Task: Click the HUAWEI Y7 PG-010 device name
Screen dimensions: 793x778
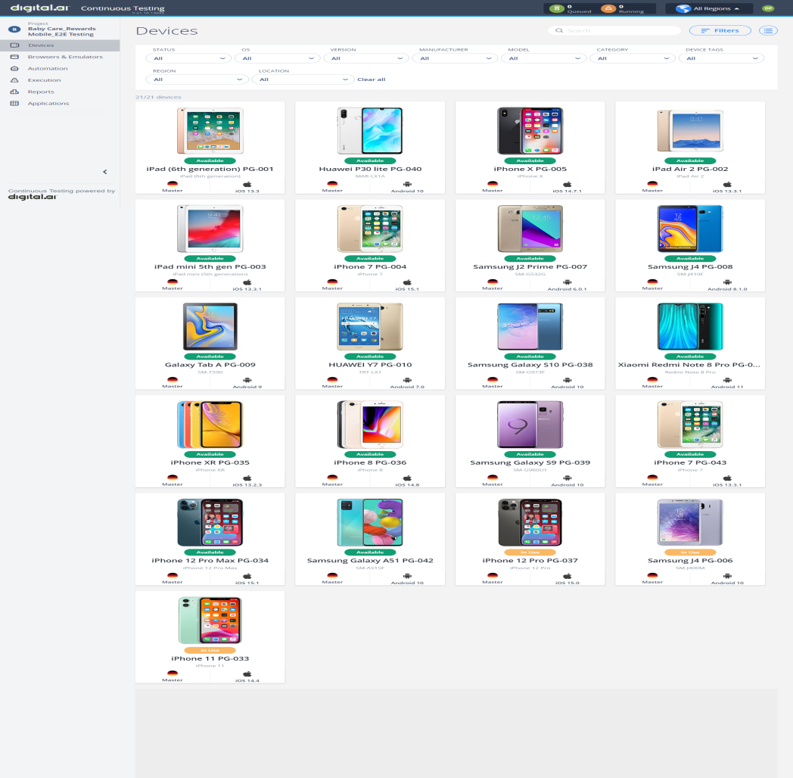Action: (370, 366)
